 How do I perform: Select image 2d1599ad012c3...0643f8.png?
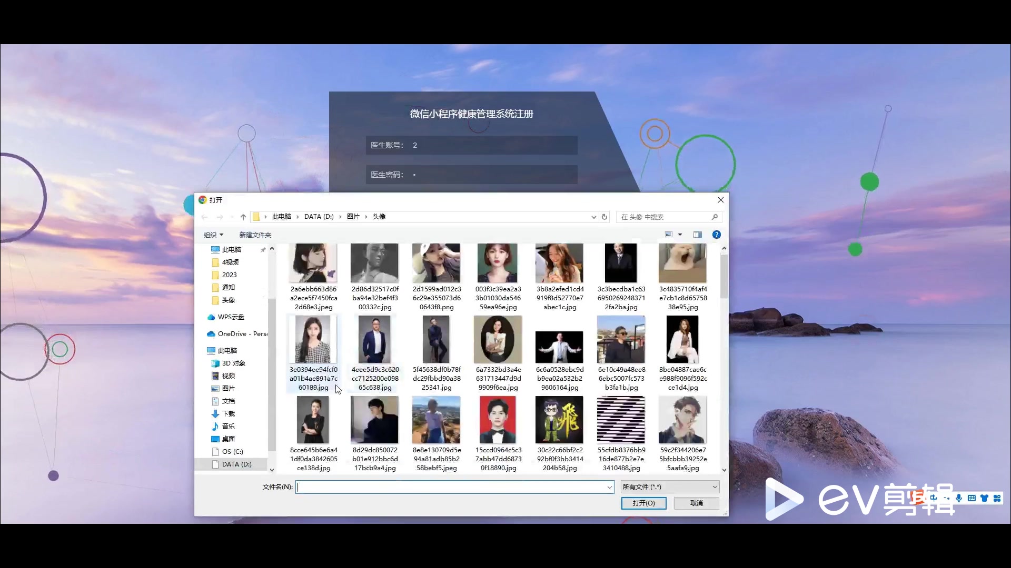pyautogui.click(x=437, y=277)
